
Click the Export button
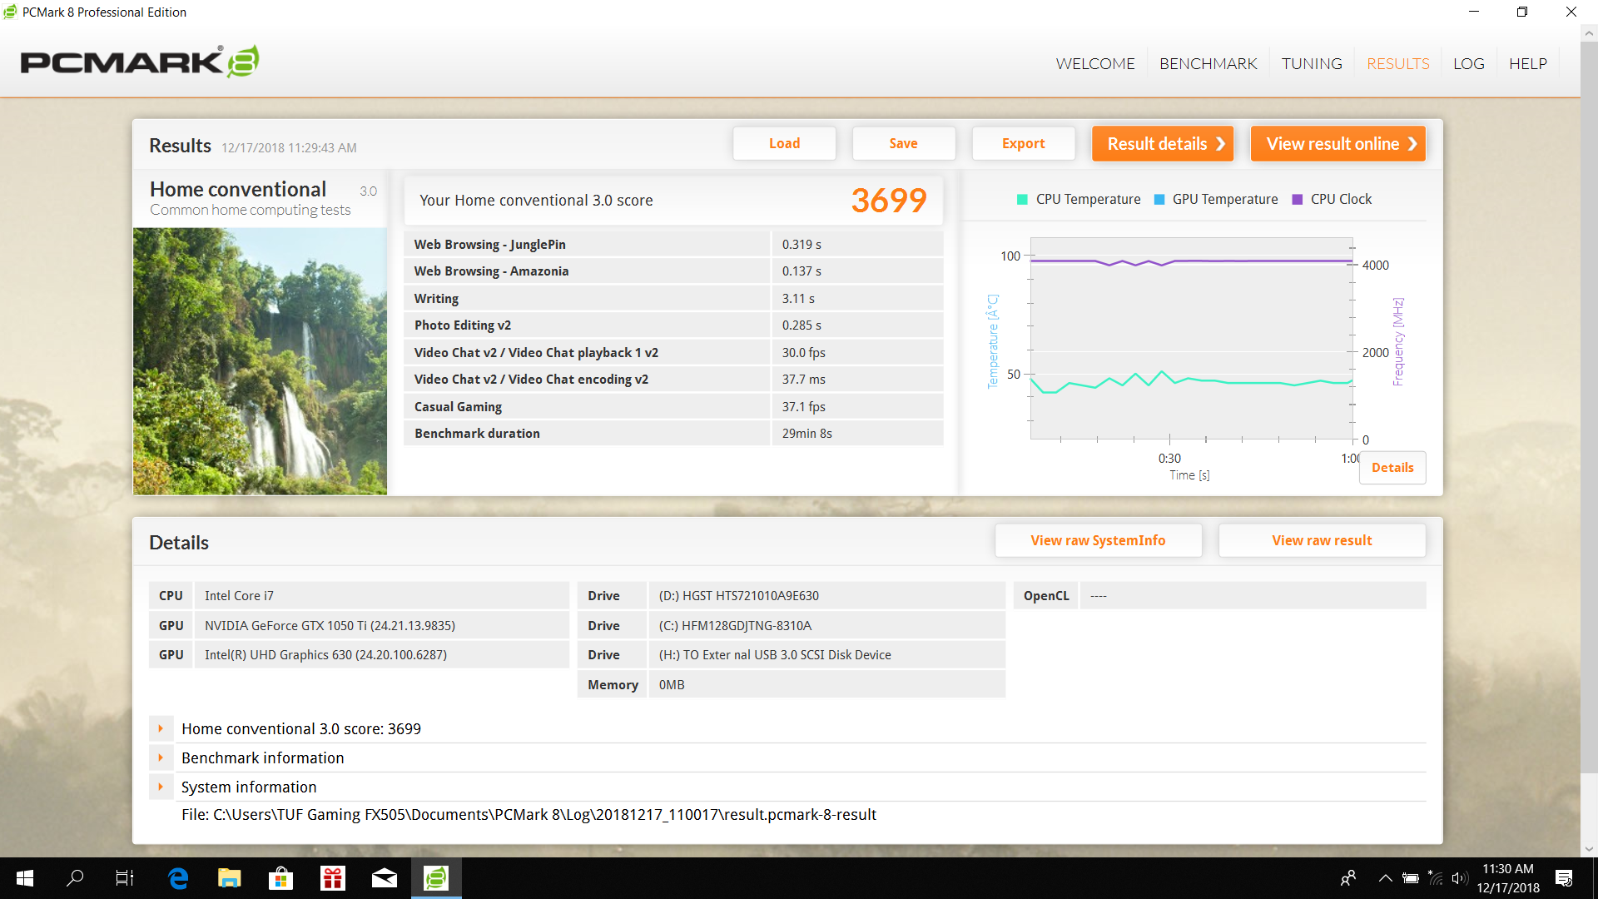click(1023, 143)
